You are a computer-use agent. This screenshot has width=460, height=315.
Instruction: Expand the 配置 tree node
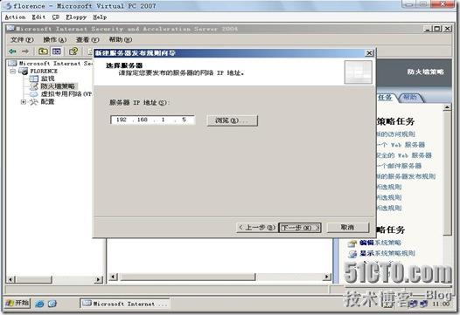(24, 102)
